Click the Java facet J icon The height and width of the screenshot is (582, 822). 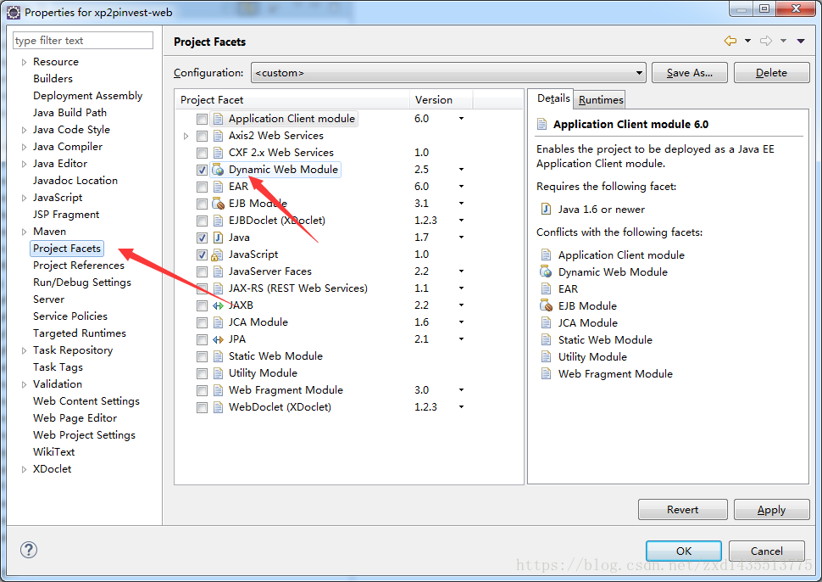click(x=218, y=238)
